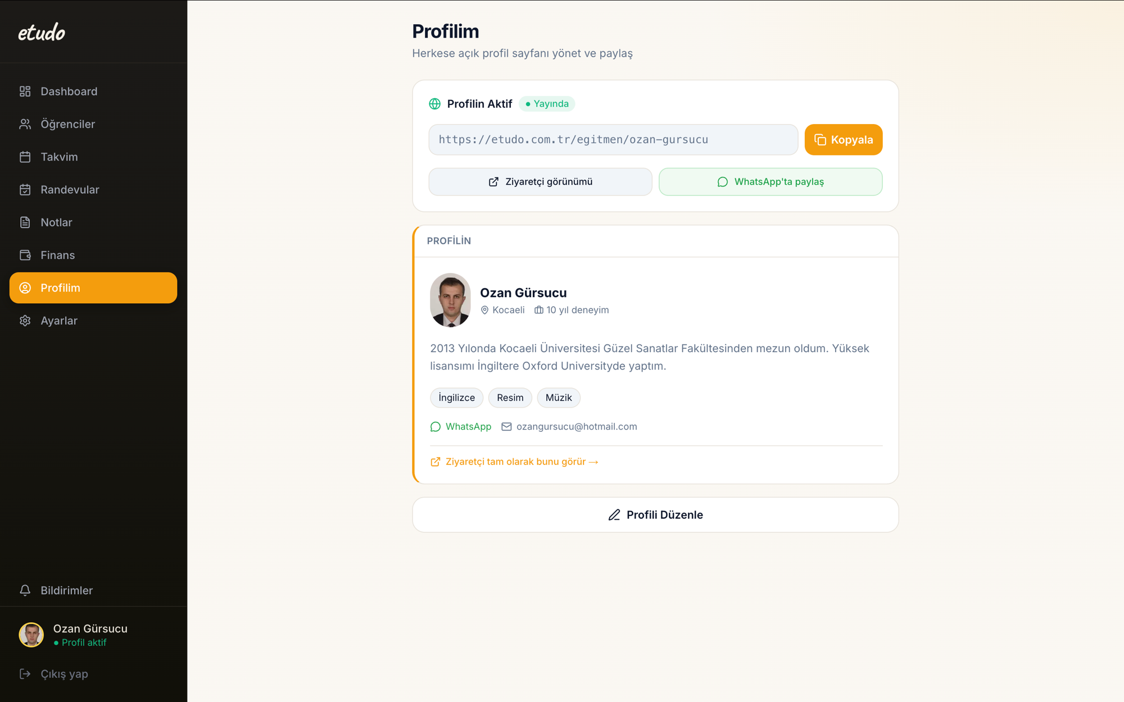Open the Takvim calendar icon

coord(25,157)
